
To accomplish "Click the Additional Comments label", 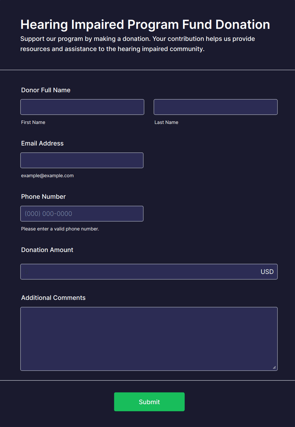I will [53, 298].
